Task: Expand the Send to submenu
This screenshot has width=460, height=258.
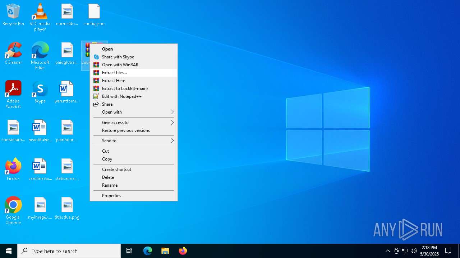Action: pos(134,141)
